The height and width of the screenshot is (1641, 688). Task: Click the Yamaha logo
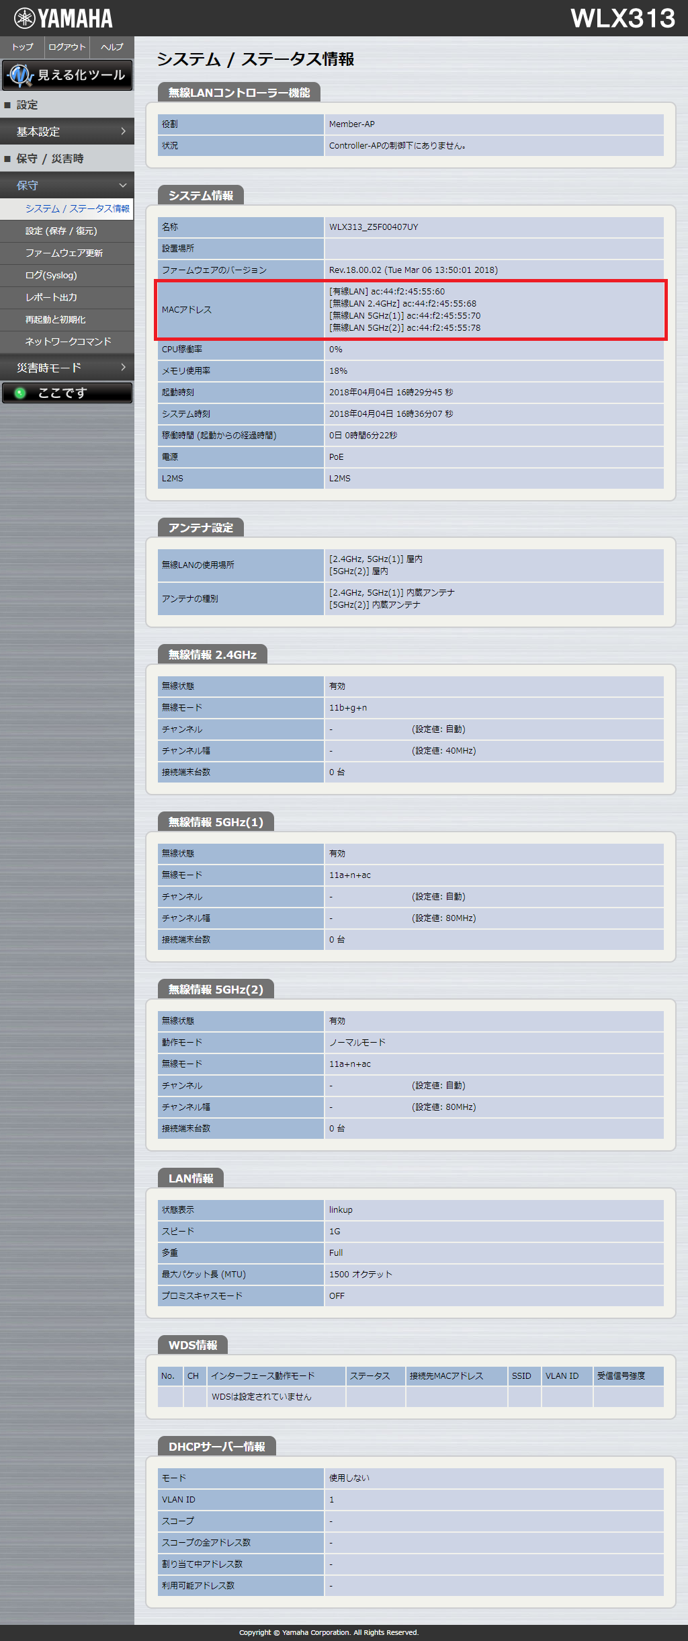tap(63, 18)
